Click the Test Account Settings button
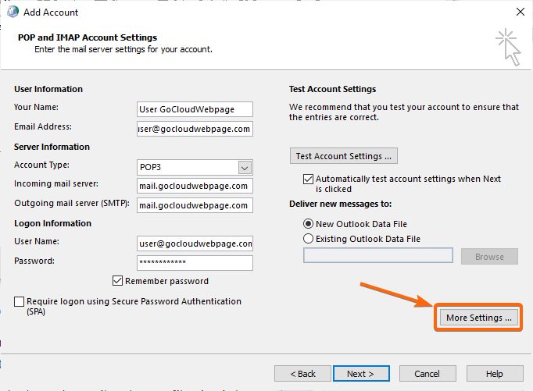Image resolution: width=533 pixels, height=391 pixels. tap(344, 156)
